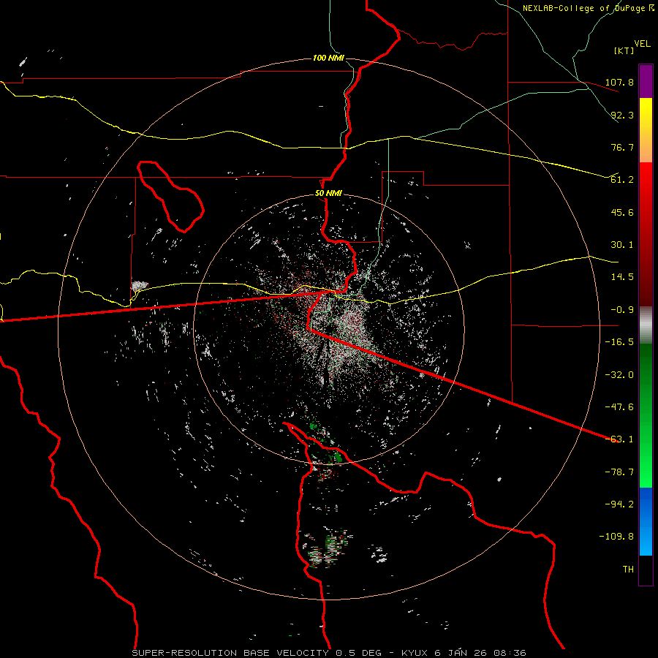Click the -16.5 velocity scale value
658x658 pixels.
[619, 342]
